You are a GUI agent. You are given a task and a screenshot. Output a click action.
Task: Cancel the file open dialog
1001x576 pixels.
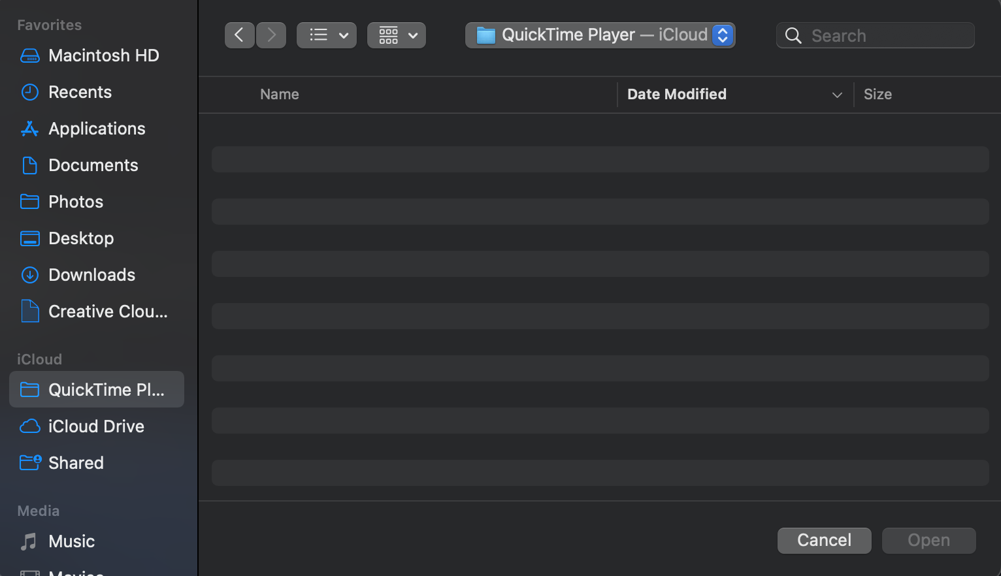coord(825,540)
